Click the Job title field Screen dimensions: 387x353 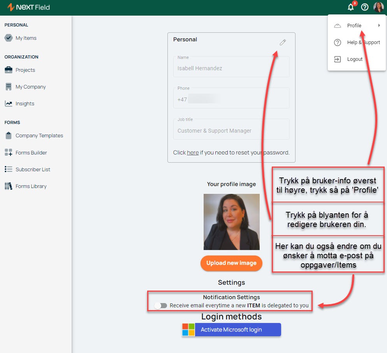pos(231,131)
